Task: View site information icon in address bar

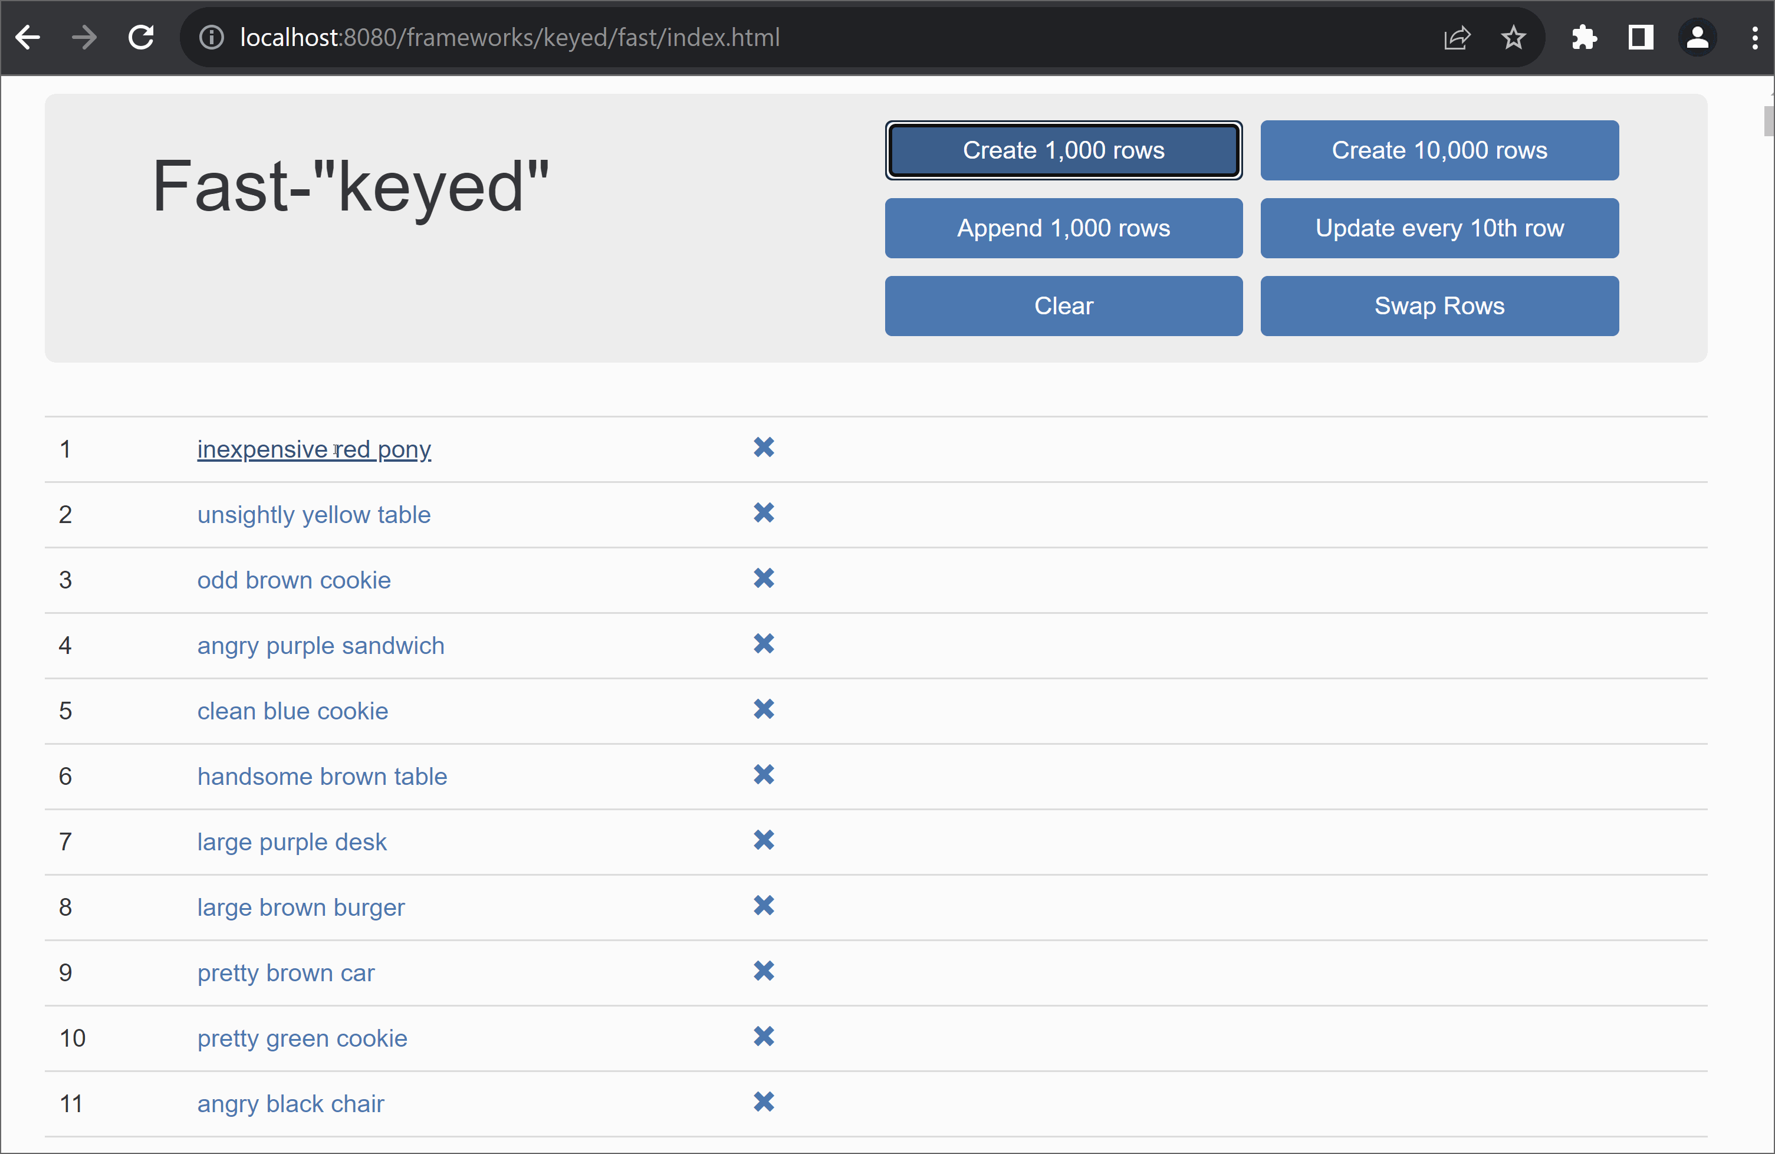Action: coord(212,37)
